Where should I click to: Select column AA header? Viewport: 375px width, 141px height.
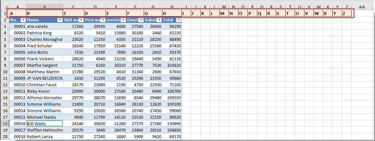click(x=362, y=6)
